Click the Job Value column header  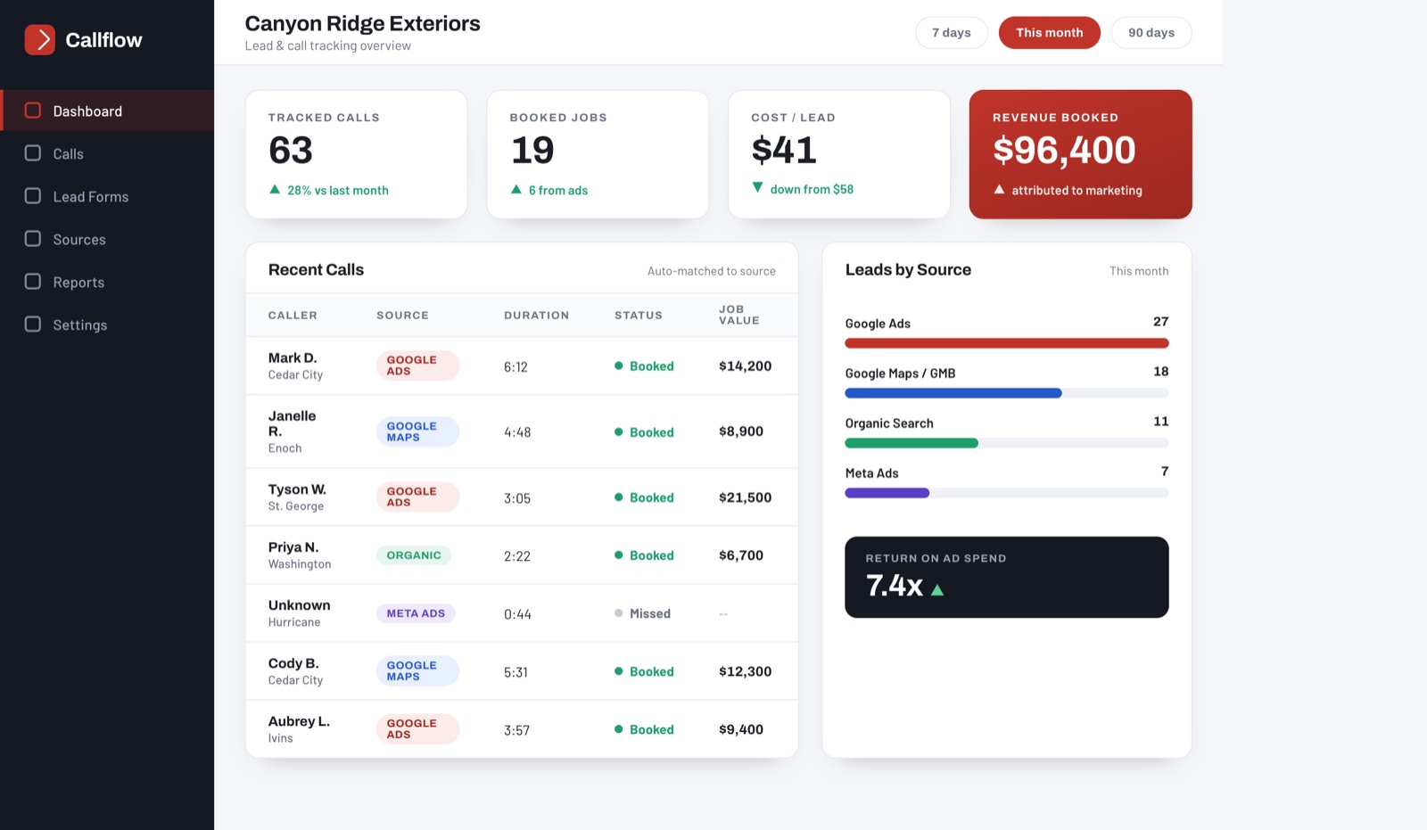(x=739, y=315)
